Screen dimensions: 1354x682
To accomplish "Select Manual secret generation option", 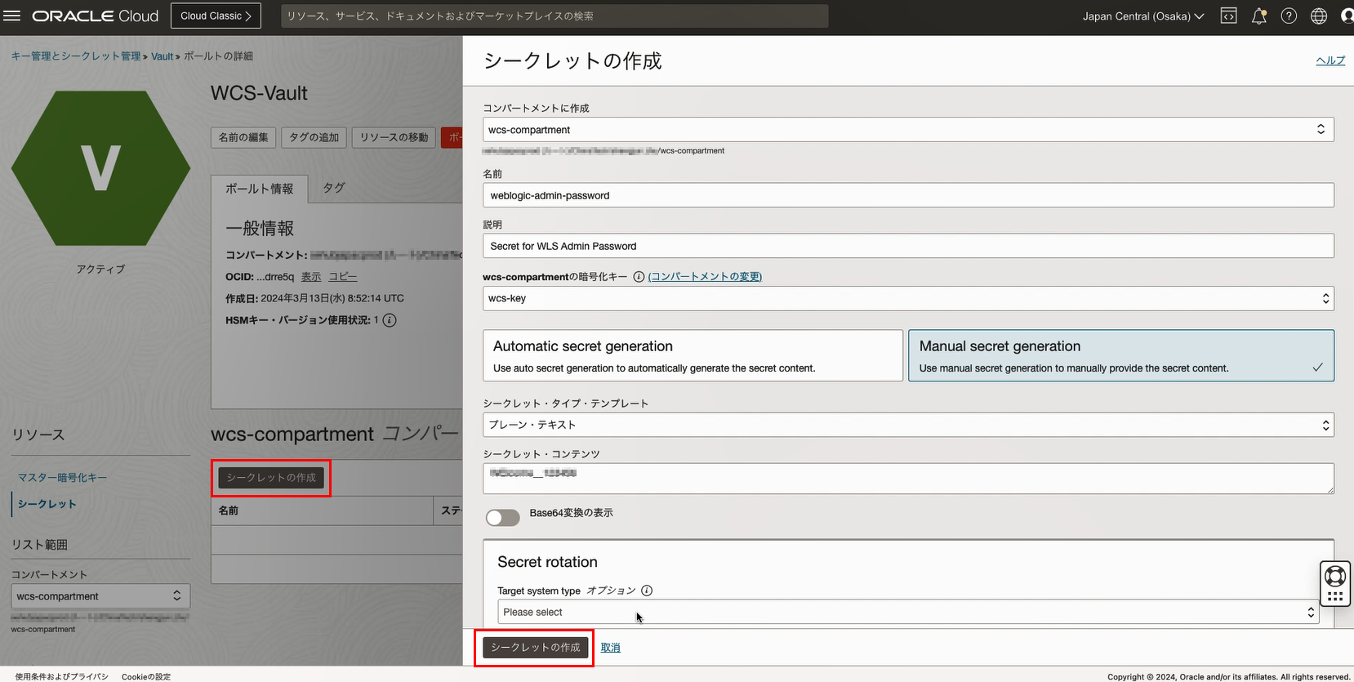I will [1120, 355].
